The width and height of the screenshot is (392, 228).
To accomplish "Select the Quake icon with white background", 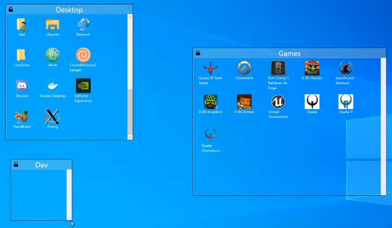I will click(x=312, y=102).
